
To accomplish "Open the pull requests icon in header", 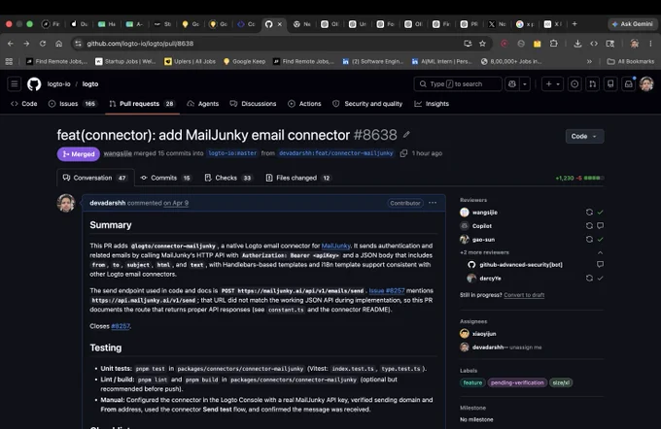I will pyautogui.click(x=593, y=83).
